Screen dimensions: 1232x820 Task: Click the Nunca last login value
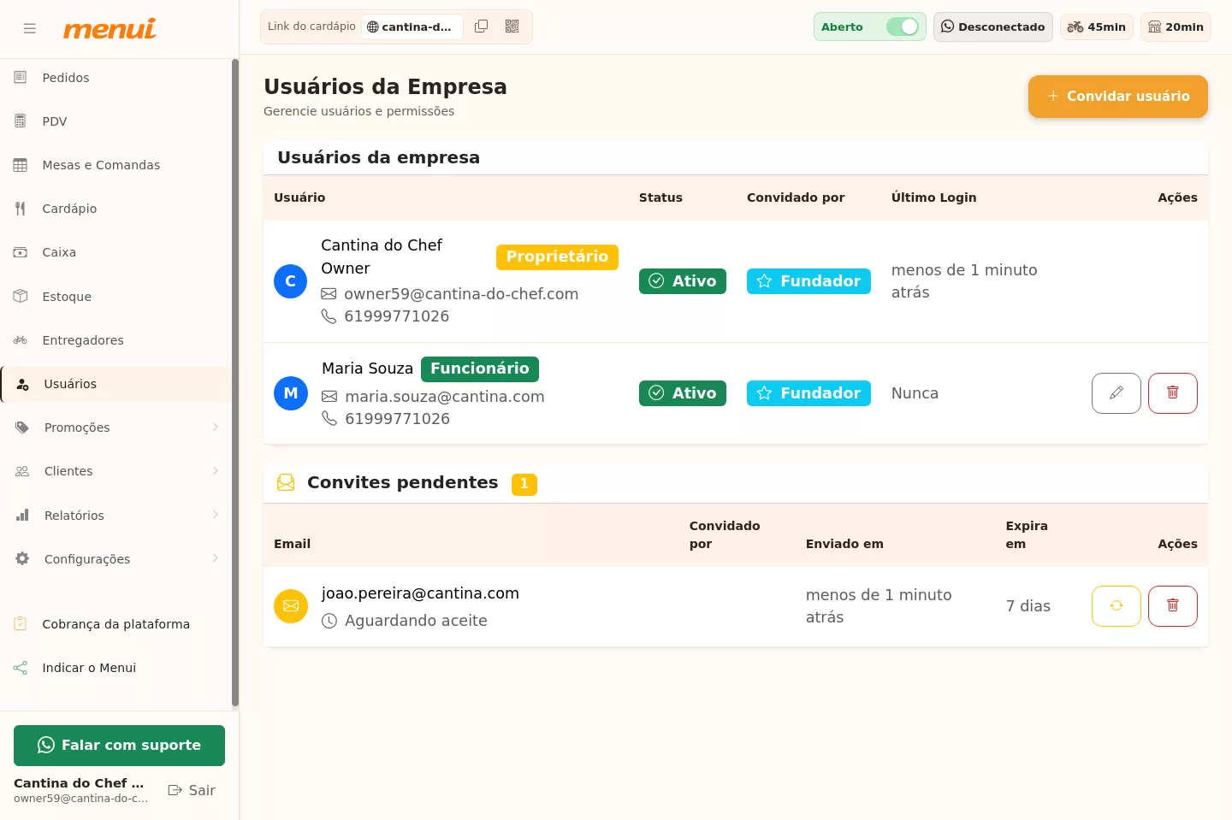tap(915, 393)
